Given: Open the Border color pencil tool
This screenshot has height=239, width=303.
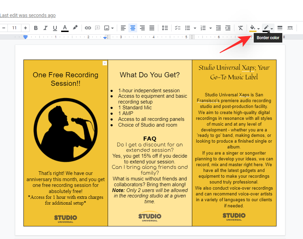Looking at the screenshot, I should tap(268, 28).
